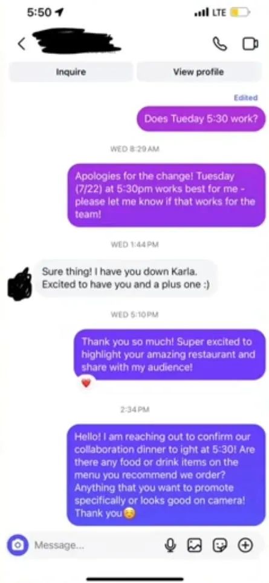269x583 pixels.
Task: Tap the Edited label above message
Action: (245, 98)
